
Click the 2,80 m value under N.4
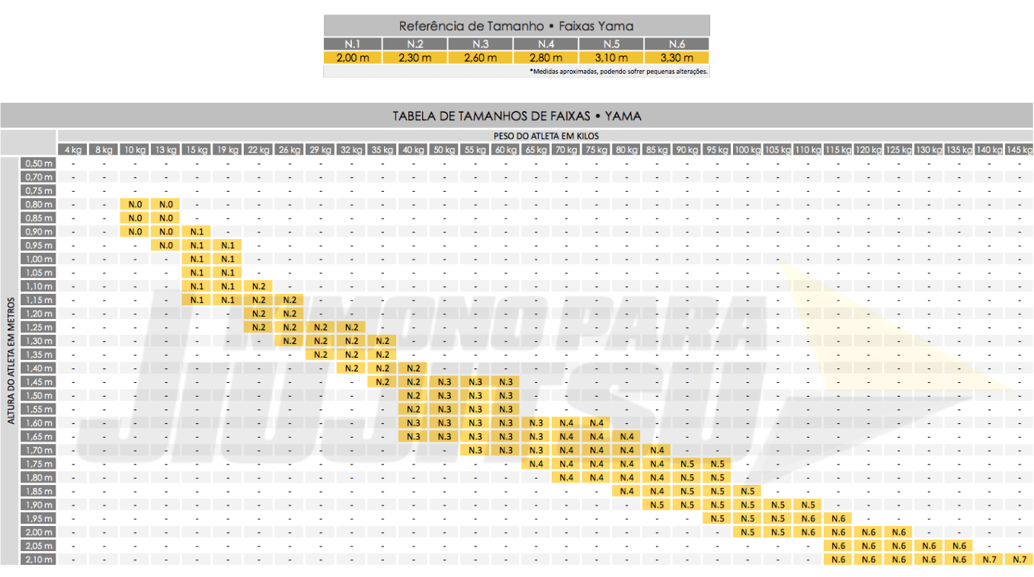(546, 57)
